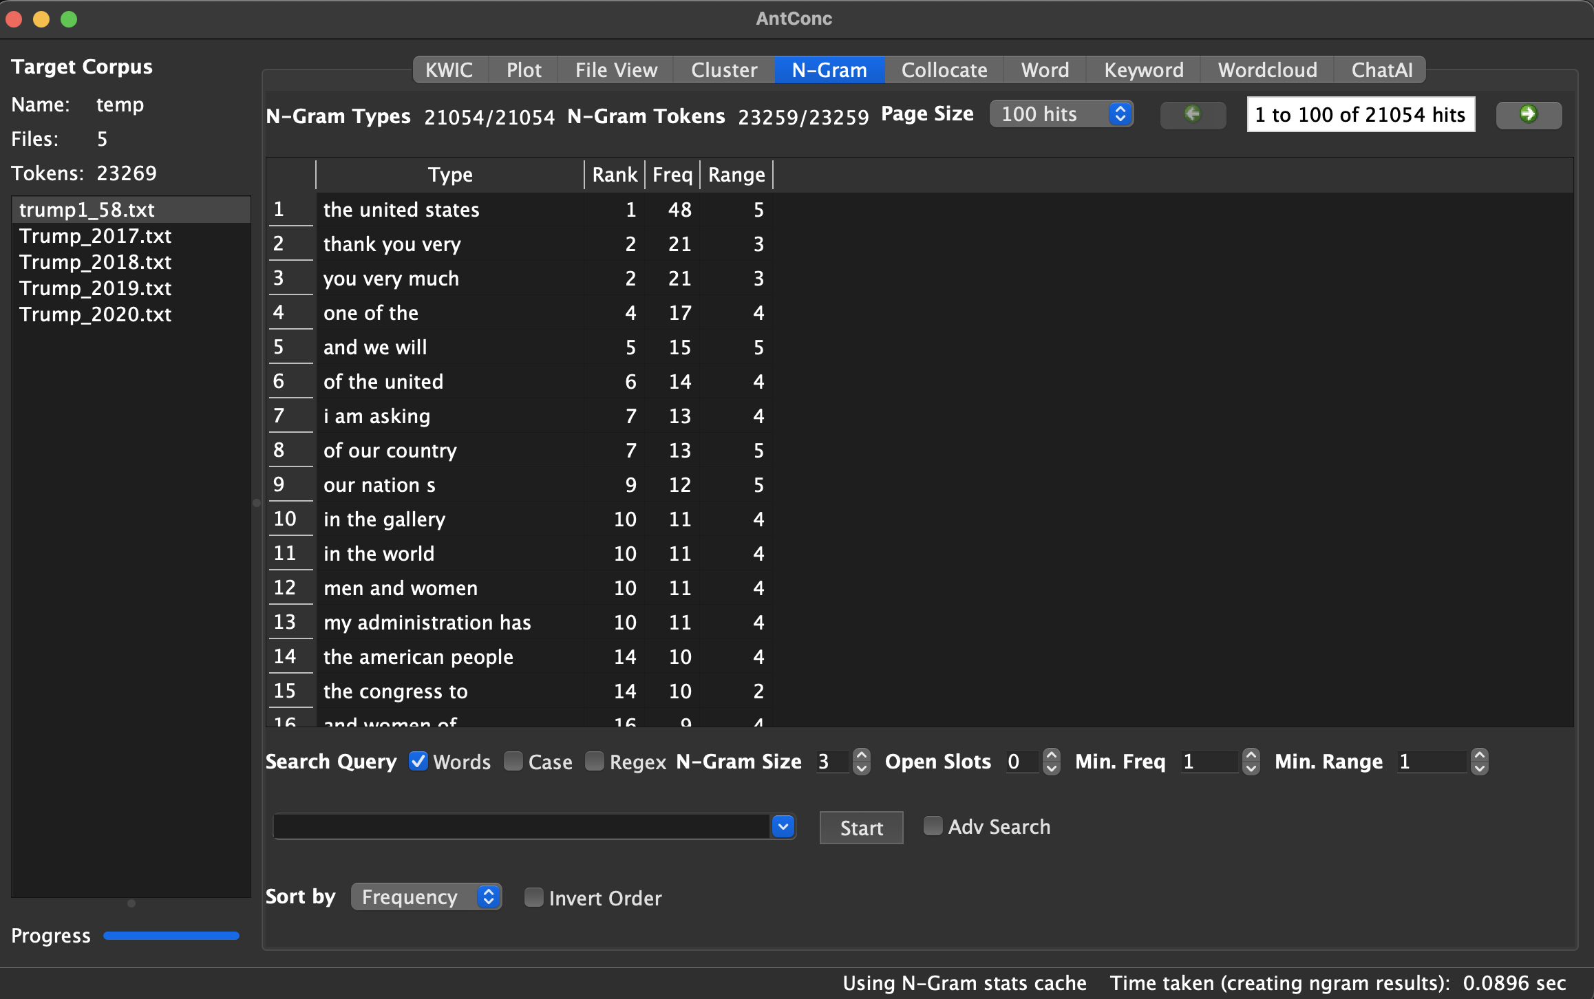Screen dimensions: 1594x999
Task: Click the green next page arrow
Action: [1528, 114]
